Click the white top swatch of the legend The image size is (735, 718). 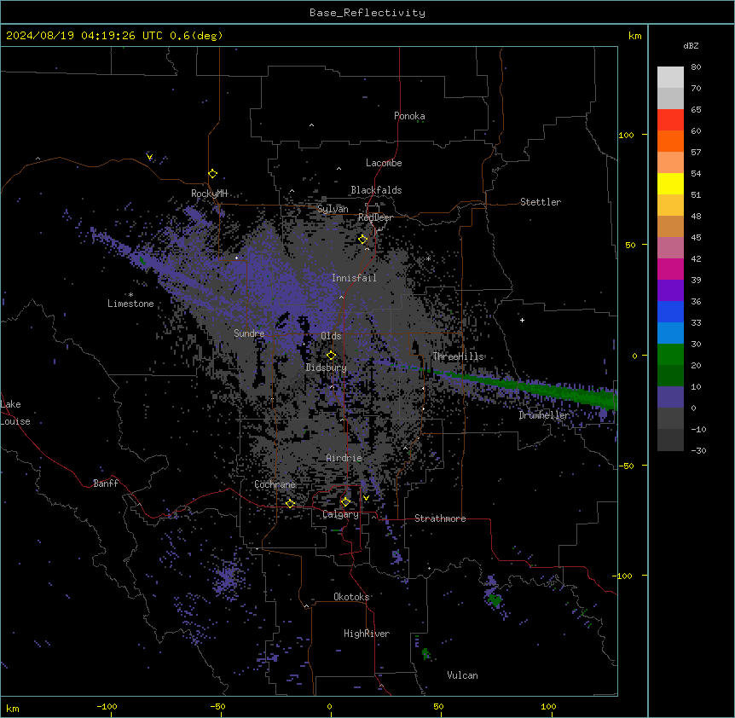pos(670,78)
